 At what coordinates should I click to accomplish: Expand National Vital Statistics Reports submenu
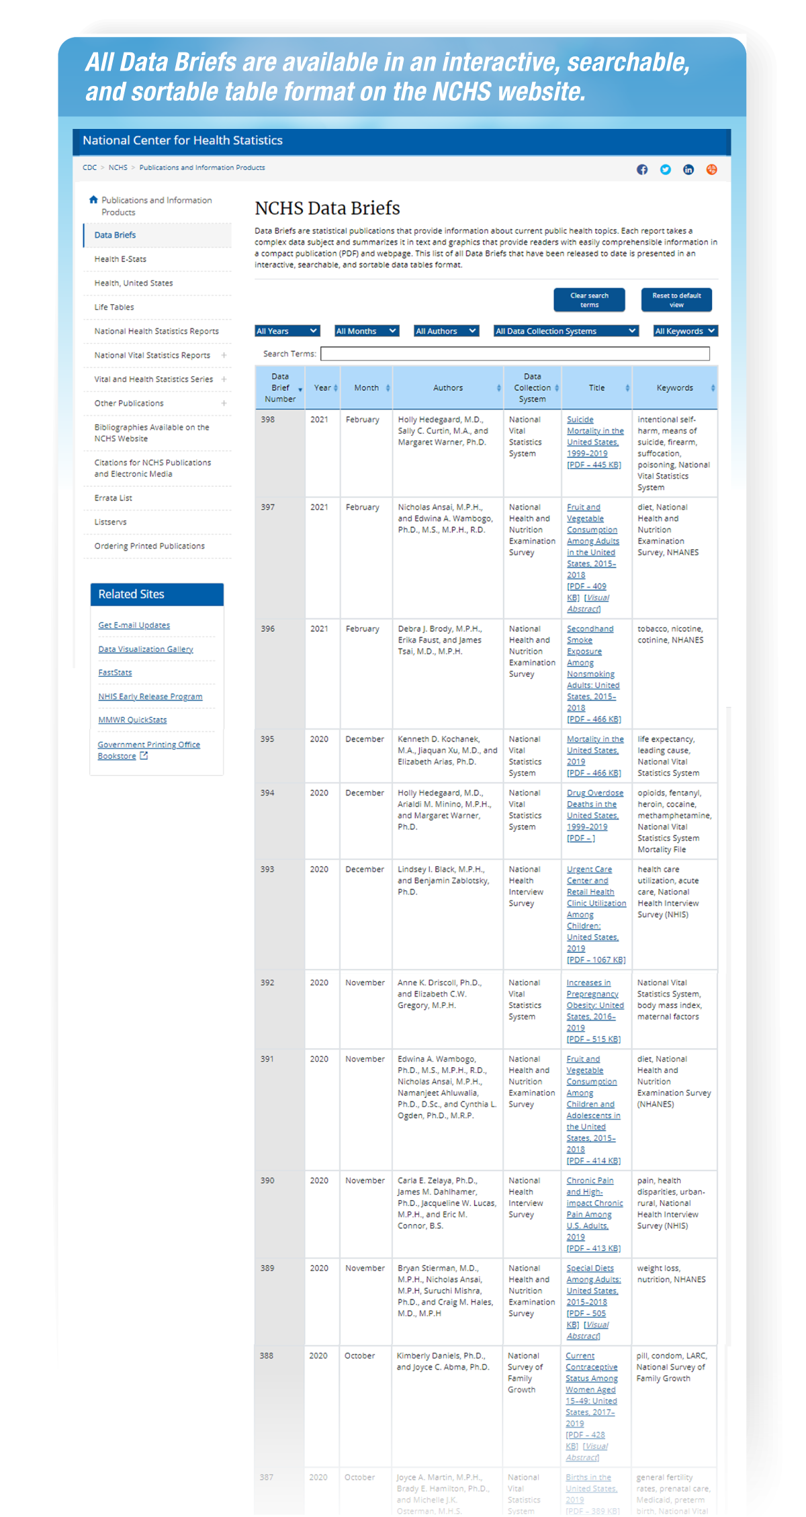(x=224, y=355)
